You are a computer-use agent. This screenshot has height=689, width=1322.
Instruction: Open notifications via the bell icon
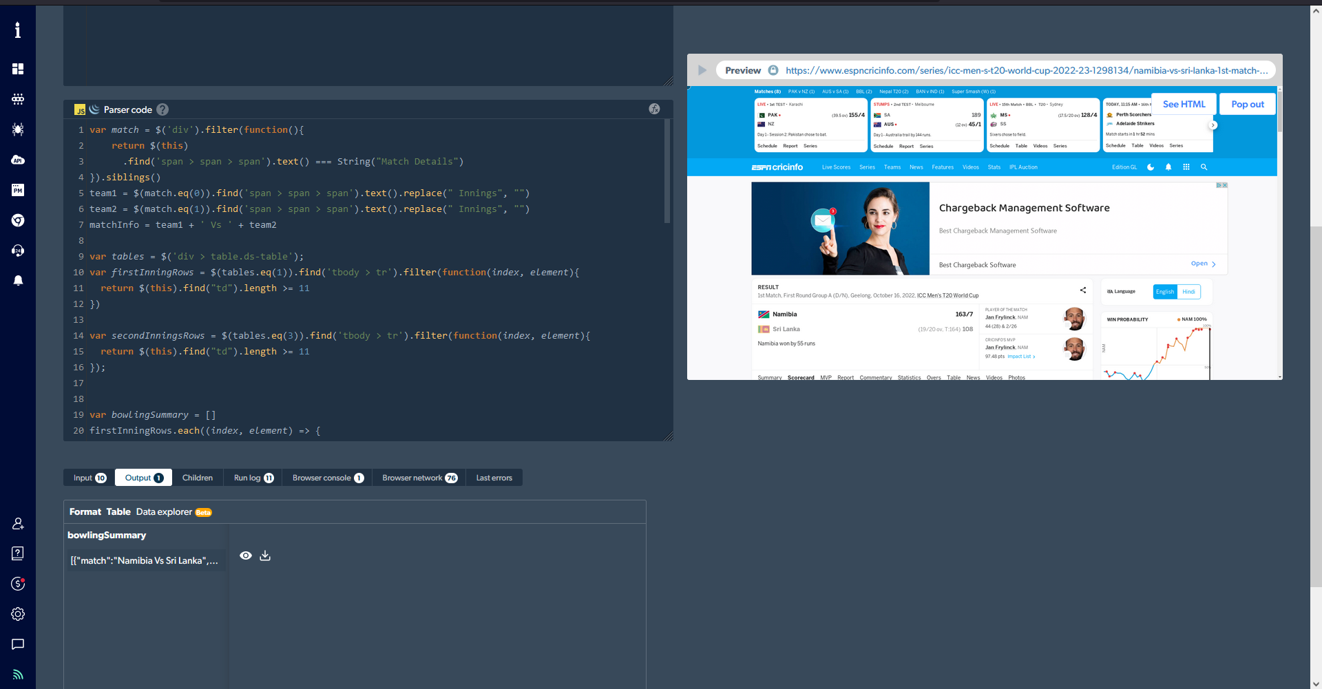(18, 280)
